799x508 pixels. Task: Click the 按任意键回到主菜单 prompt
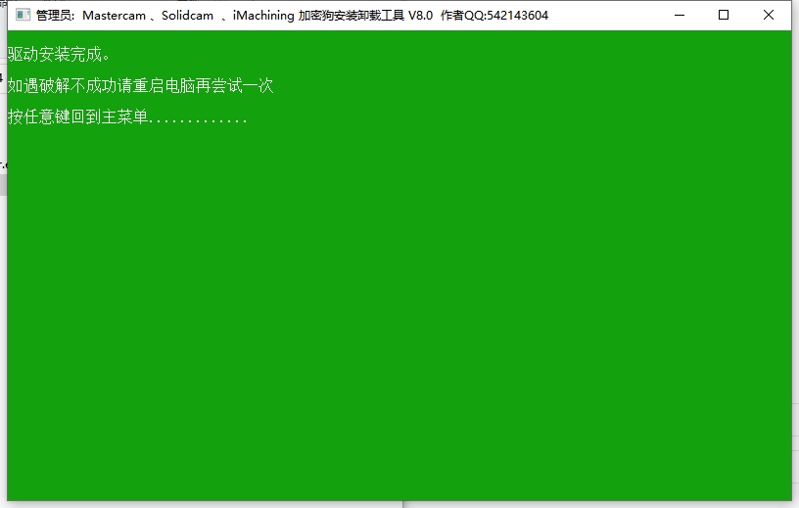[77, 117]
